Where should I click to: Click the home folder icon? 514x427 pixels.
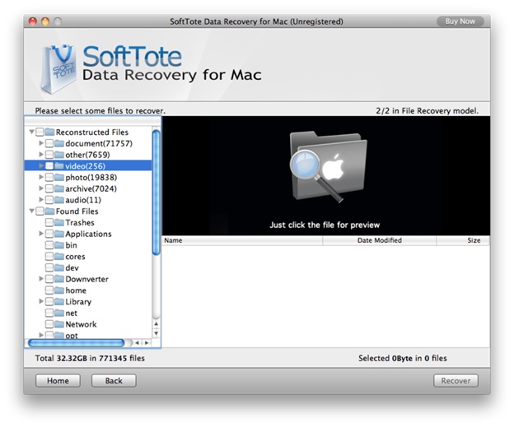click(59, 290)
